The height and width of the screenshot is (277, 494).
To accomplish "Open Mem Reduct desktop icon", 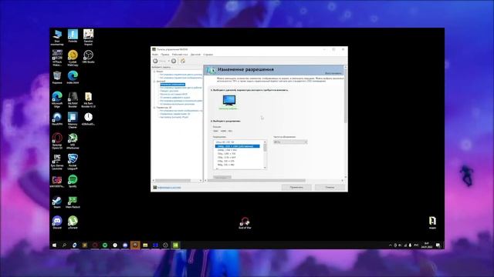I will tap(73, 202).
